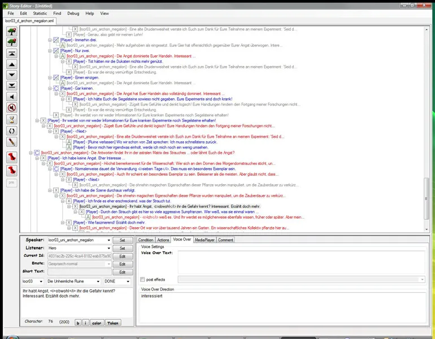Viewport: 435px width, 339px height.
Task: Click the move-to-top arrow icon
Action: (11, 53)
